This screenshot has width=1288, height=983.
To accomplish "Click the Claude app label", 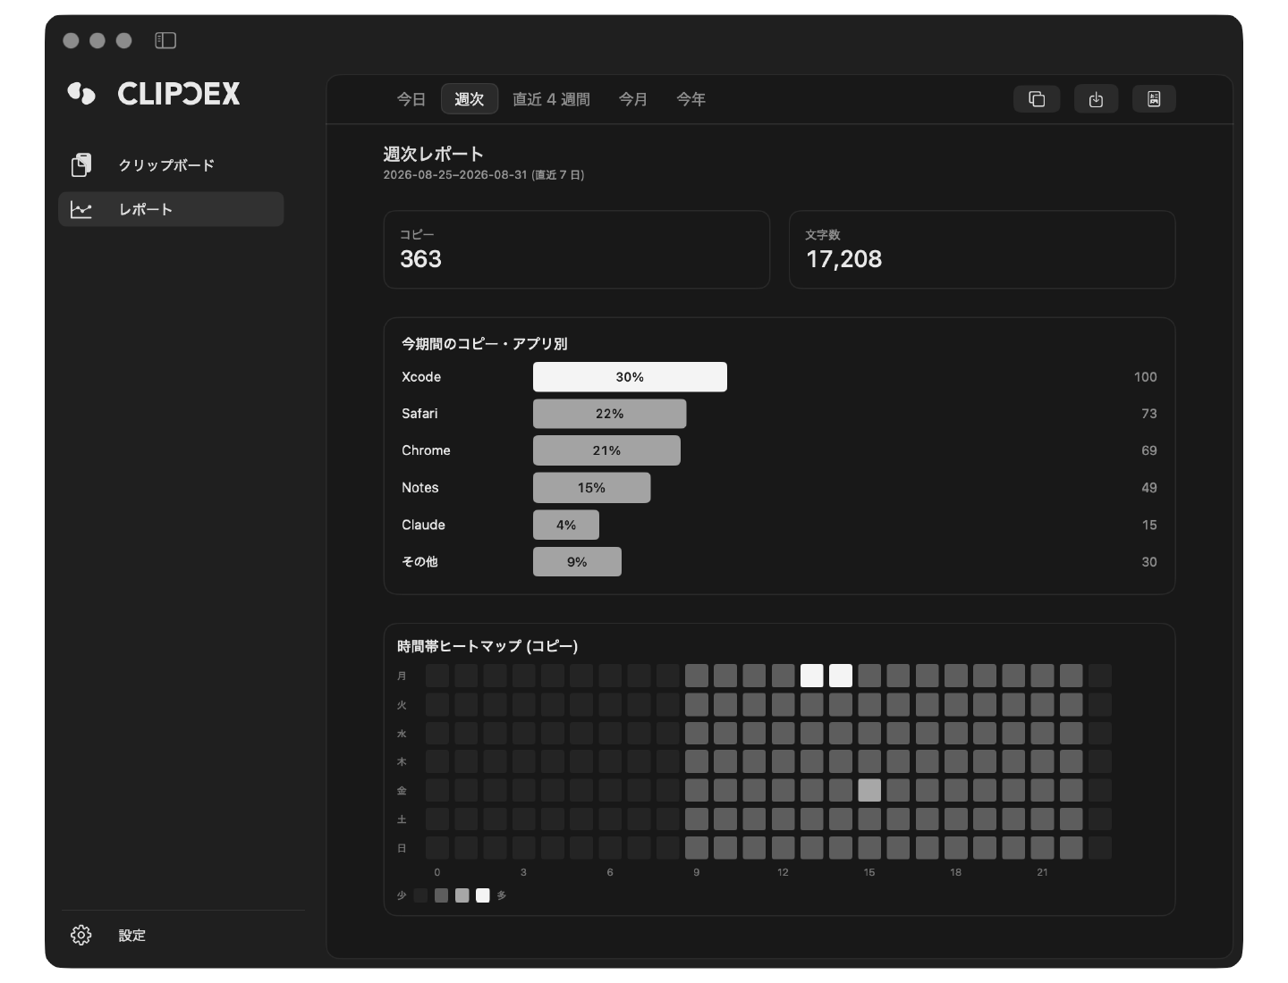I will [x=423, y=525].
